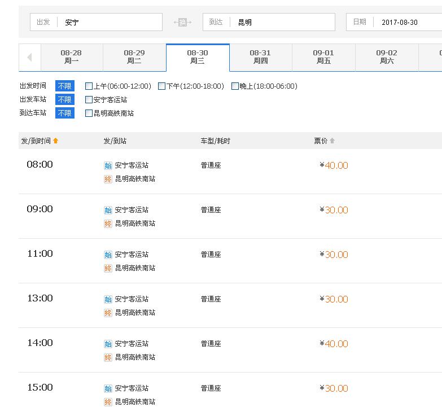Select 08-30 周三 date tab
This screenshot has width=442, height=416.
pyautogui.click(x=198, y=58)
